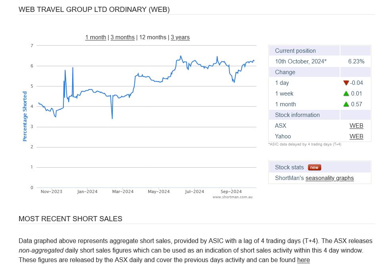Screen dimensions: 392x270
Task: Click the Jul-2024 x-axis label
Action: coord(195,191)
